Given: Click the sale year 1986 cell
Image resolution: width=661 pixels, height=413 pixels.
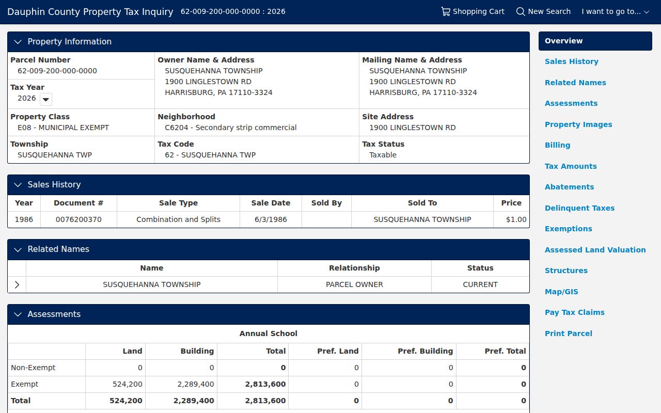Looking at the screenshot, I should point(24,219).
